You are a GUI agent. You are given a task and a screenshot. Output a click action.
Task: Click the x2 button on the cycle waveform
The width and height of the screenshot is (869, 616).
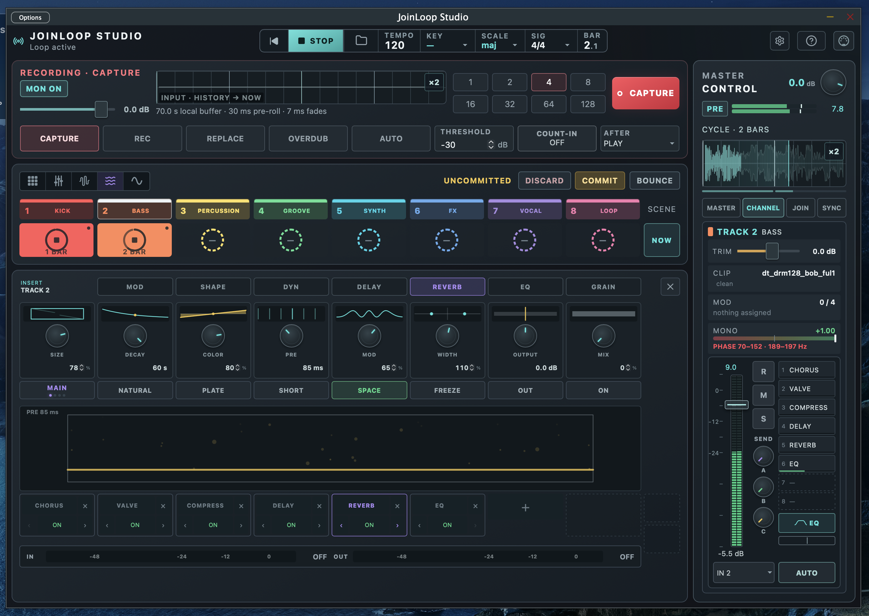[x=833, y=152]
